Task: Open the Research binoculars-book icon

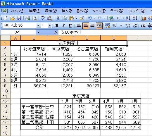Action: tap(50, 18)
